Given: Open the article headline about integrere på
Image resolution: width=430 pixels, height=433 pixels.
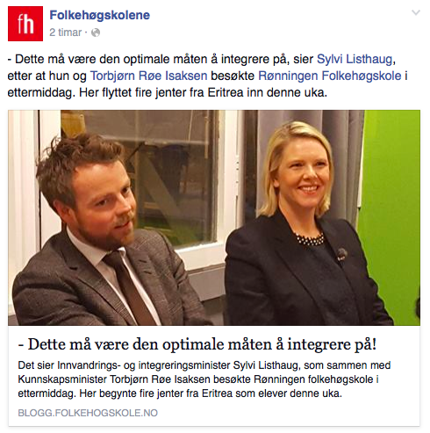Looking at the screenshot, I should tap(197, 344).
